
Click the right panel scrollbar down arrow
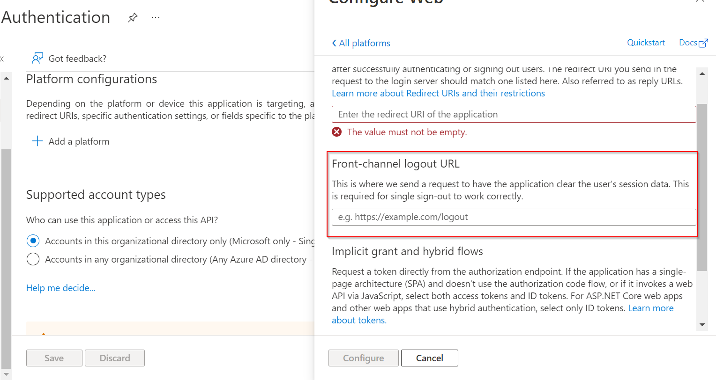(702, 325)
